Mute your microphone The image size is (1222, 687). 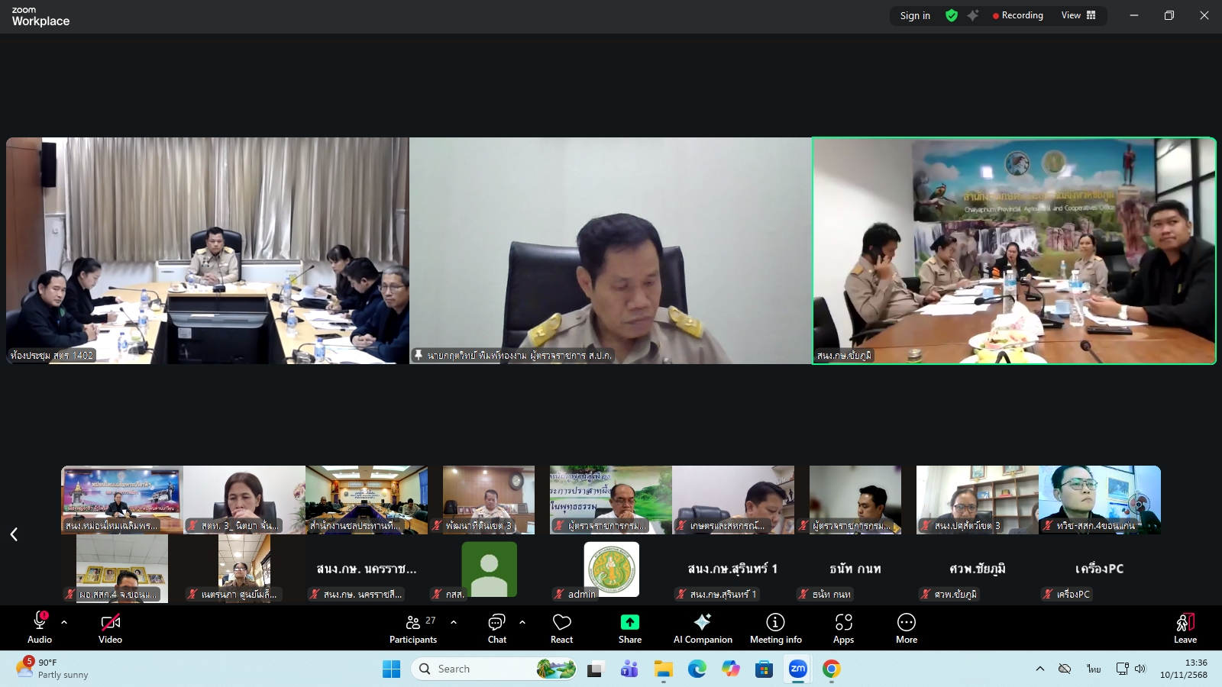38,627
